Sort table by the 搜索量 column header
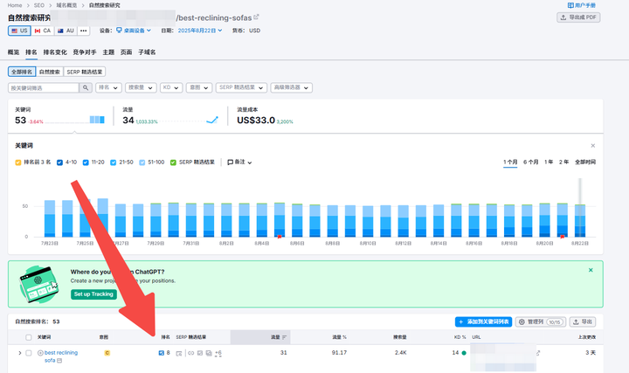The height and width of the screenshot is (373, 629). coord(399,337)
